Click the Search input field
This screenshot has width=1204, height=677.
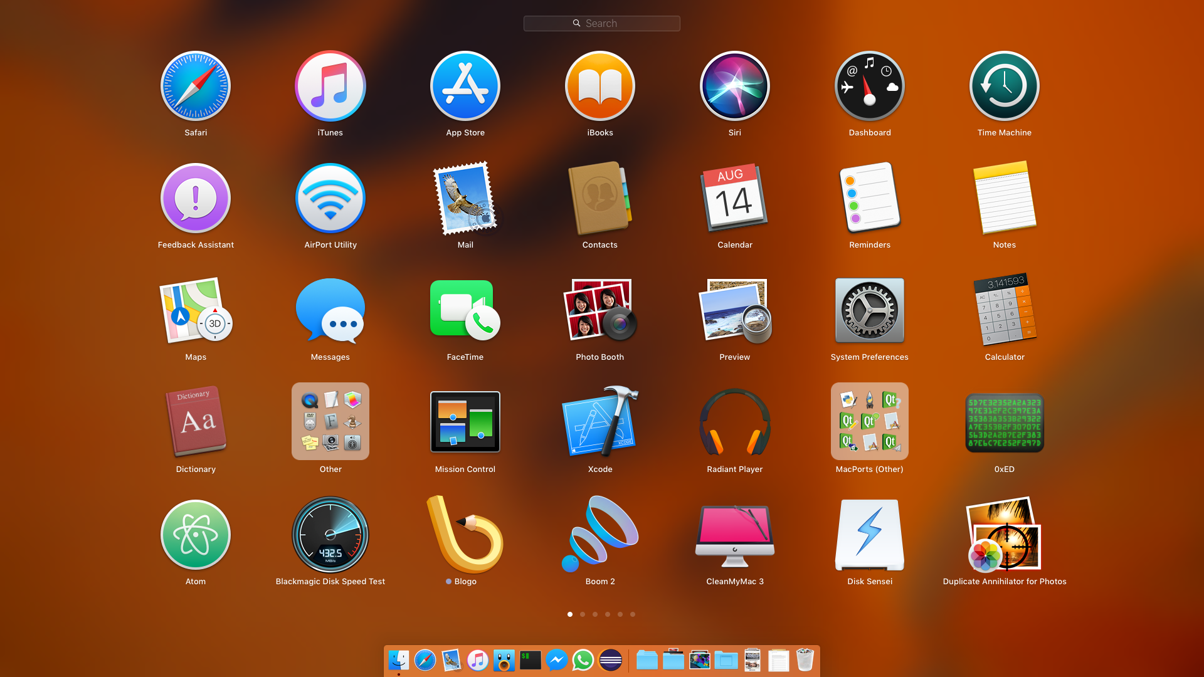tap(601, 23)
